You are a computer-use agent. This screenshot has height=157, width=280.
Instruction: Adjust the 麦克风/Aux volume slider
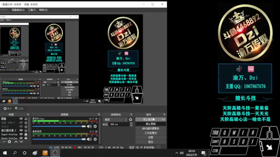[x=59, y=126]
